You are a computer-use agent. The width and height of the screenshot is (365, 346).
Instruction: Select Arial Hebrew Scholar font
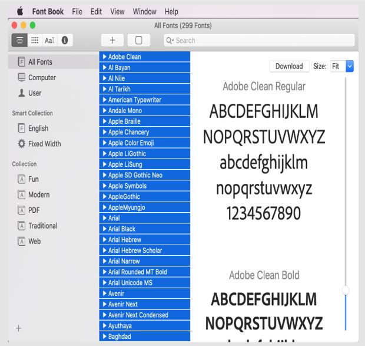coord(145,251)
